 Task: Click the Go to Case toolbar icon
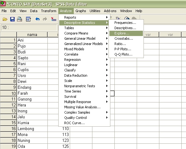pyautogui.click(x=54, y=19)
